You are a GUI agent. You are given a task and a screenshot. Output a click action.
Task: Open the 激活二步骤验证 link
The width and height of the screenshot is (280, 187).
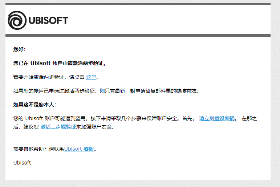(x=58, y=127)
